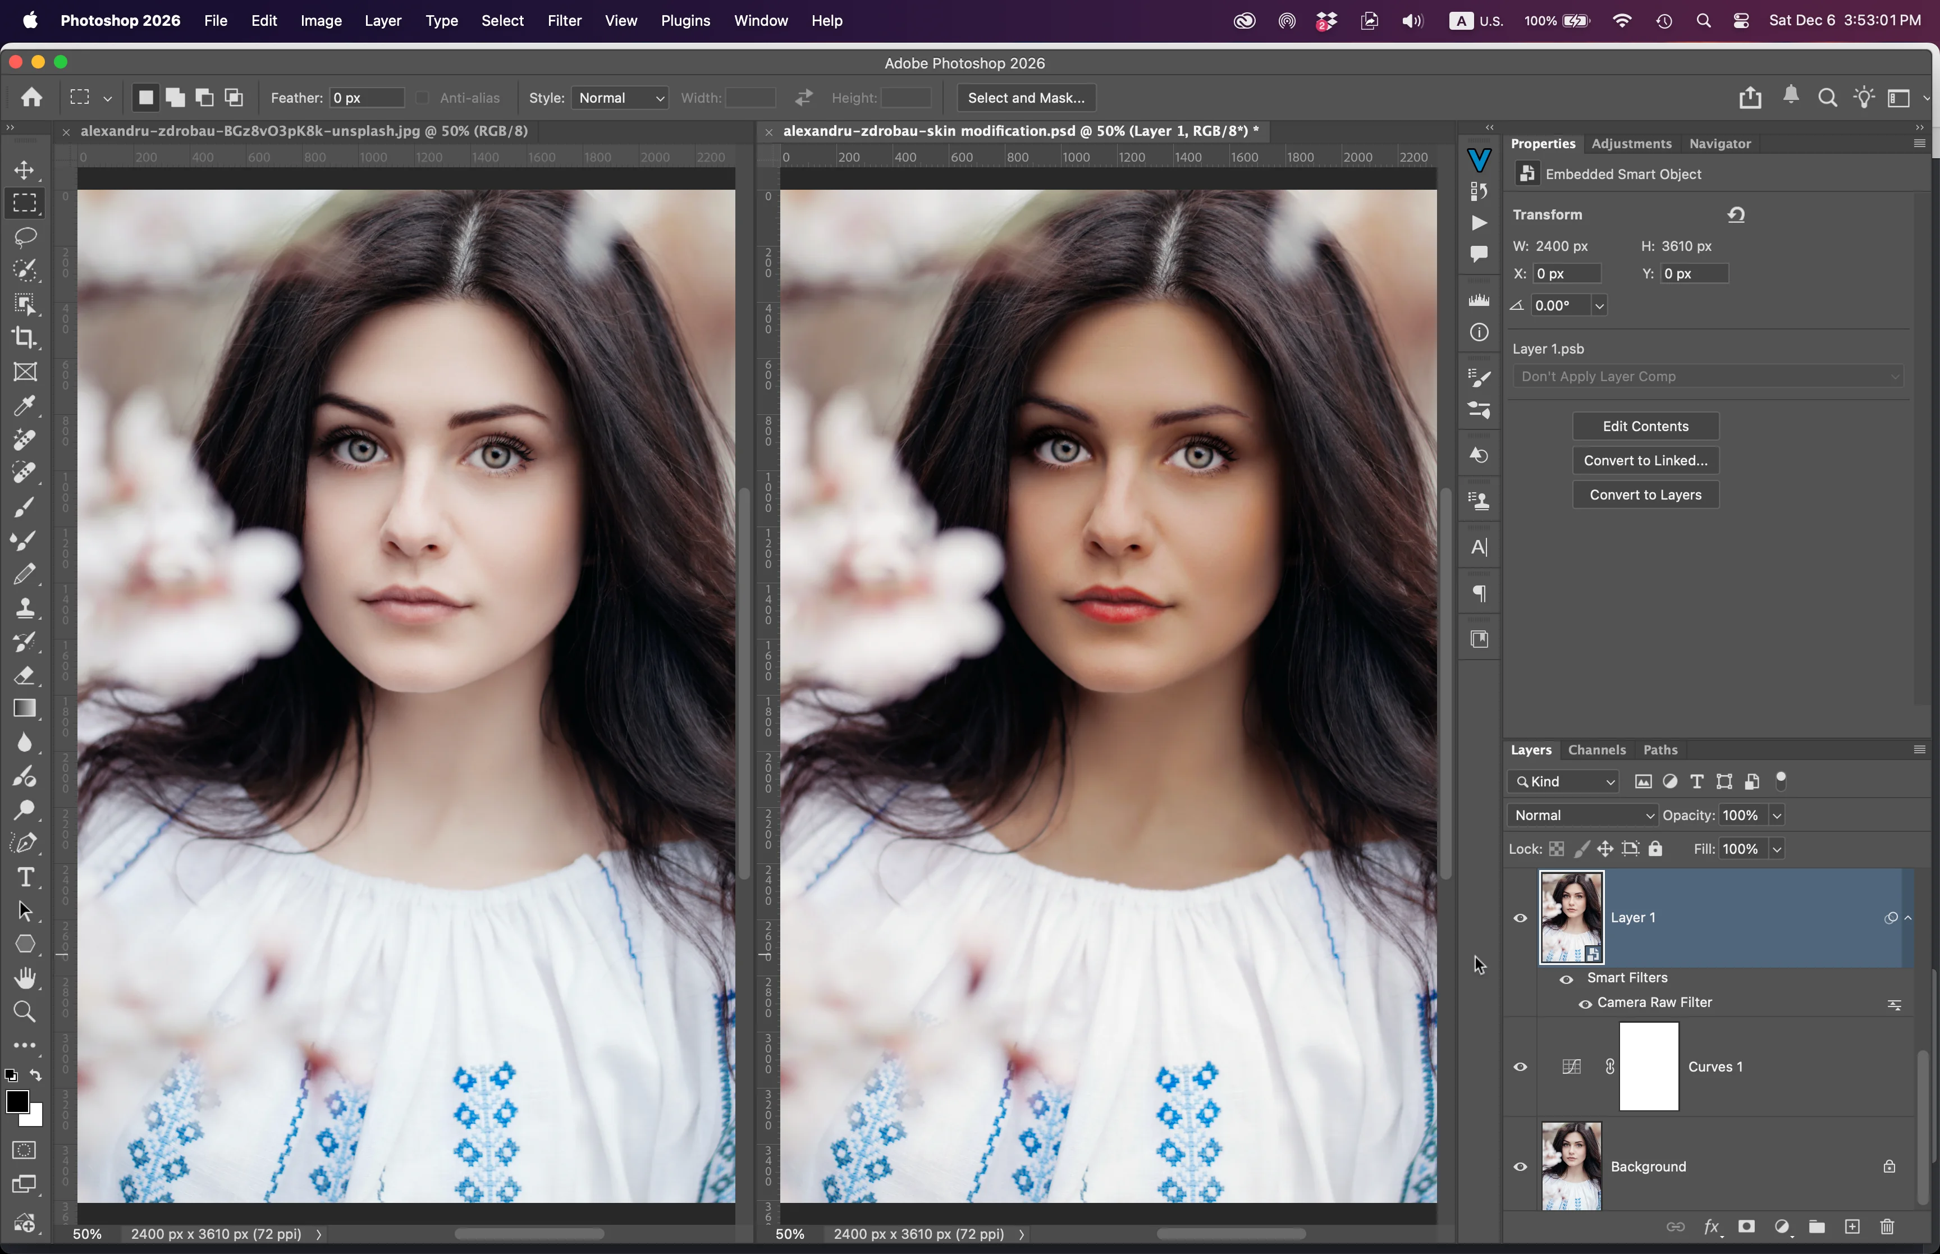Select the Horizontal Type tool
The image size is (1940, 1254).
click(25, 877)
